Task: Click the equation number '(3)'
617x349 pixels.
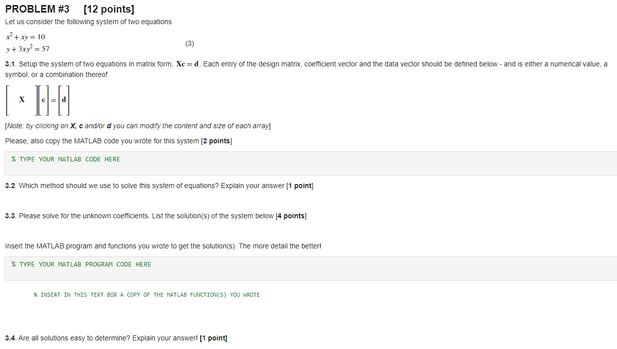Action: 190,43
